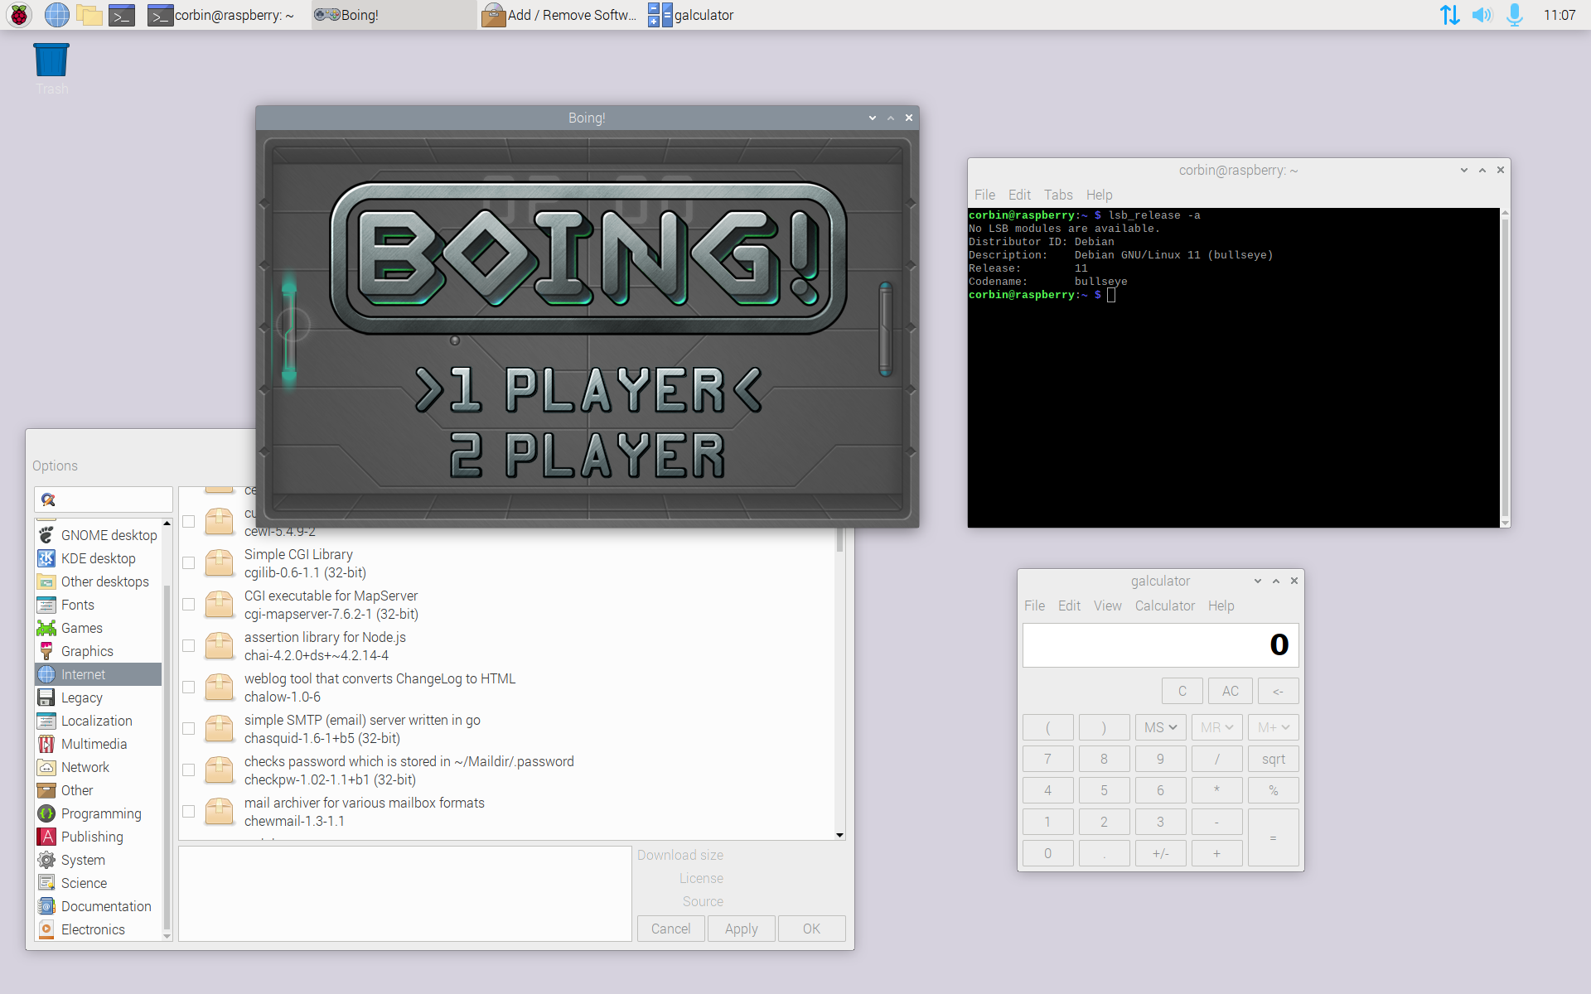Launch the web browser from taskbar
1591x994 pixels.
click(56, 15)
